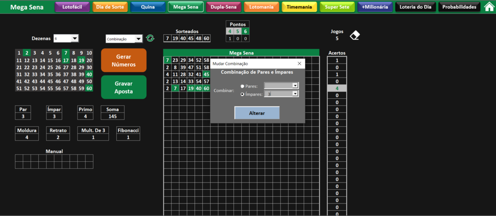Click cell 39 in second game row
Viewport: 496px width, 216px height.
pos(183,67)
